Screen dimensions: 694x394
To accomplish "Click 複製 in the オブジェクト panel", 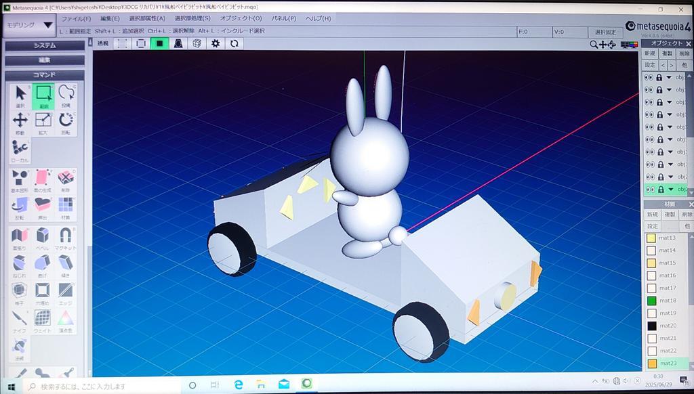I will coord(667,53).
